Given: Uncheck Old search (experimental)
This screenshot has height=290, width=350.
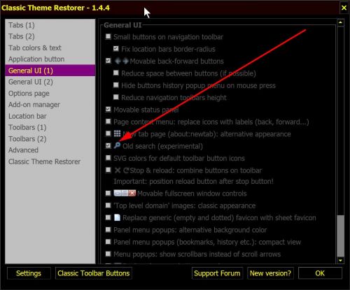Looking at the screenshot, I should pyautogui.click(x=108, y=145).
